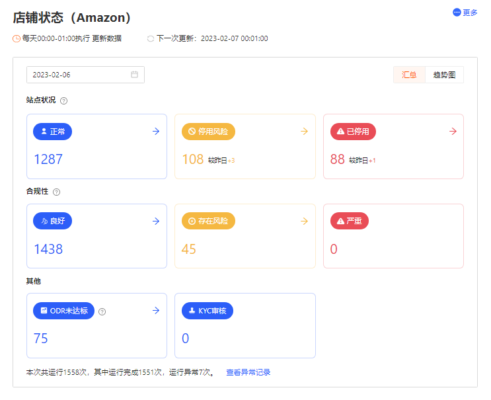Click the 停用风险 orange badge
Screen dimensions: 491x400
pyautogui.click(x=208, y=132)
